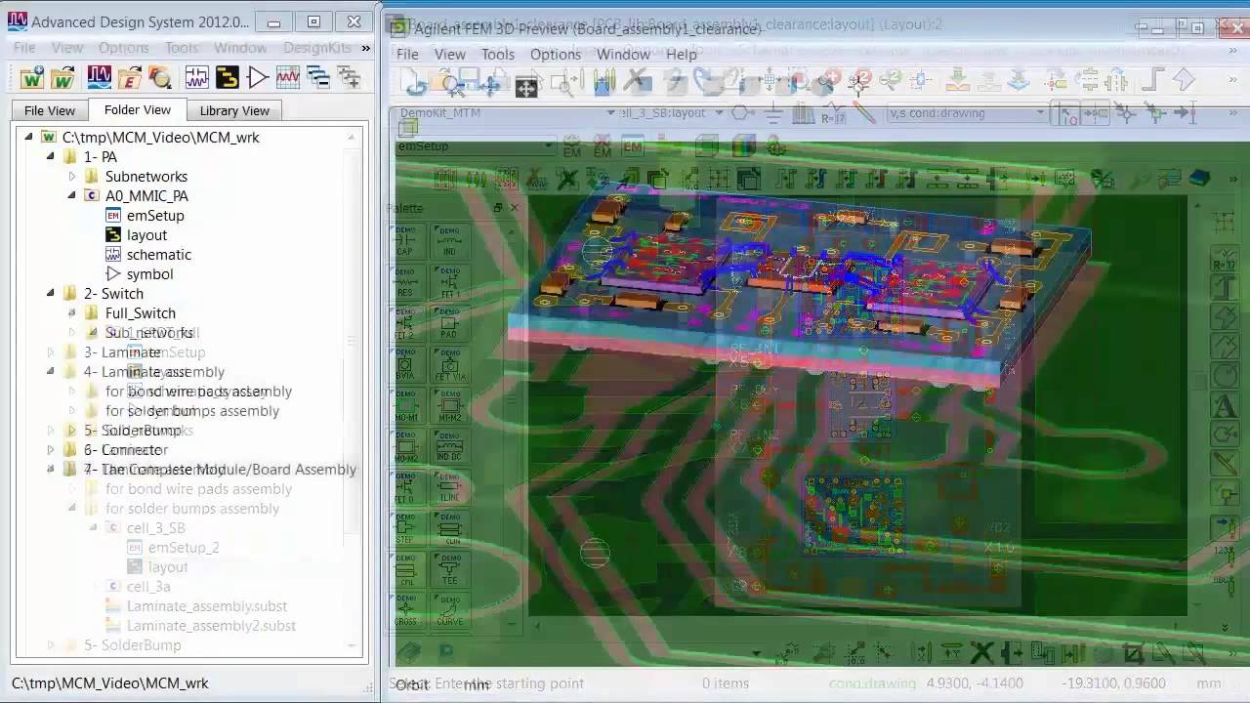Viewport: 1250px width, 703px height.
Task: Select the STEP palette component
Action: 406,530
